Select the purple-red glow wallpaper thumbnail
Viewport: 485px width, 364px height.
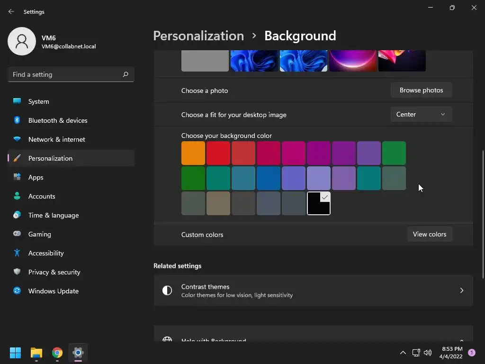(352, 61)
